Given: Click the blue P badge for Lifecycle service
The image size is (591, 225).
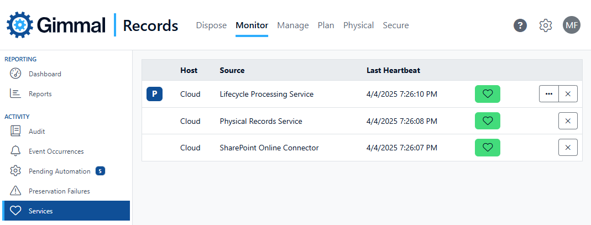Looking at the screenshot, I should (x=154, y=94).
